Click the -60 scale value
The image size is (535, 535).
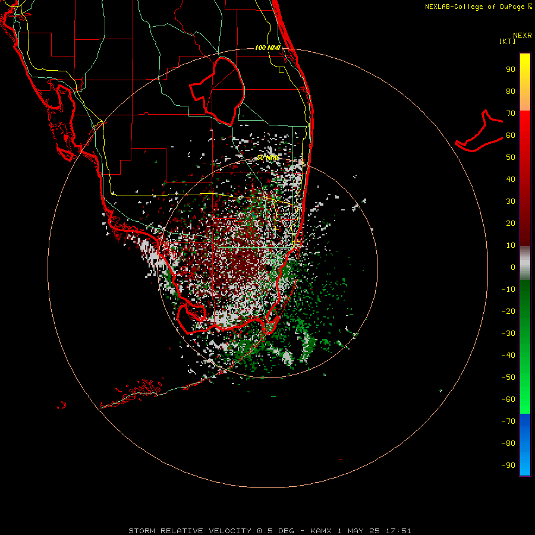tap(508, 399)
